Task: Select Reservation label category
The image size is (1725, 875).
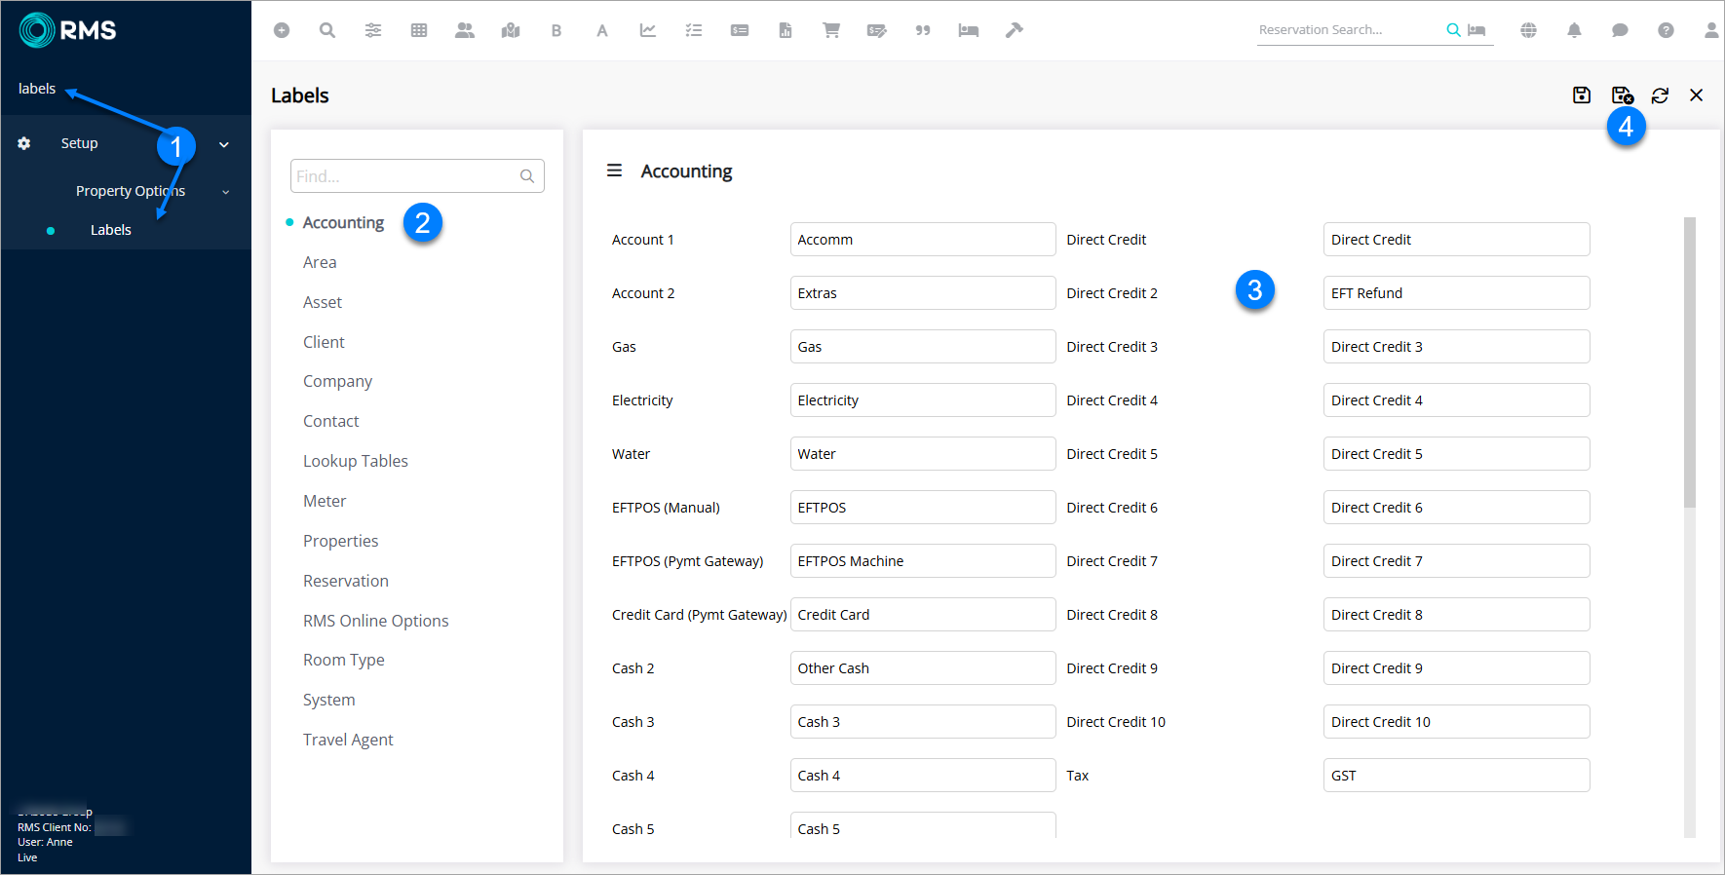Action: 345,581
